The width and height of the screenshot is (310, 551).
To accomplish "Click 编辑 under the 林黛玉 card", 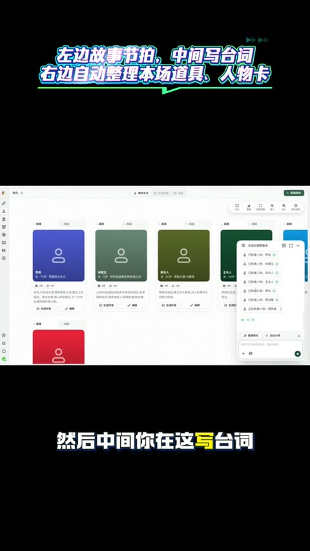I will pyautogui.click(x=132, y=306).
